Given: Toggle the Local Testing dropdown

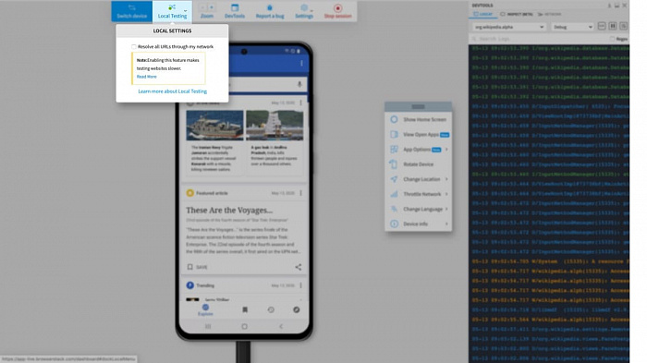Looking at the screenshot, I should 172,11.
